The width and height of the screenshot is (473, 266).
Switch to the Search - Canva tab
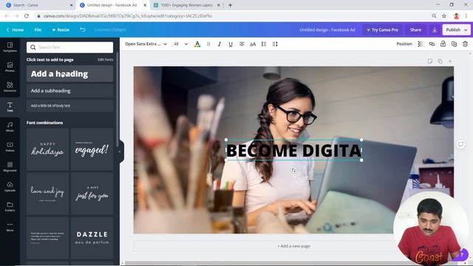(x=39, y=5)
